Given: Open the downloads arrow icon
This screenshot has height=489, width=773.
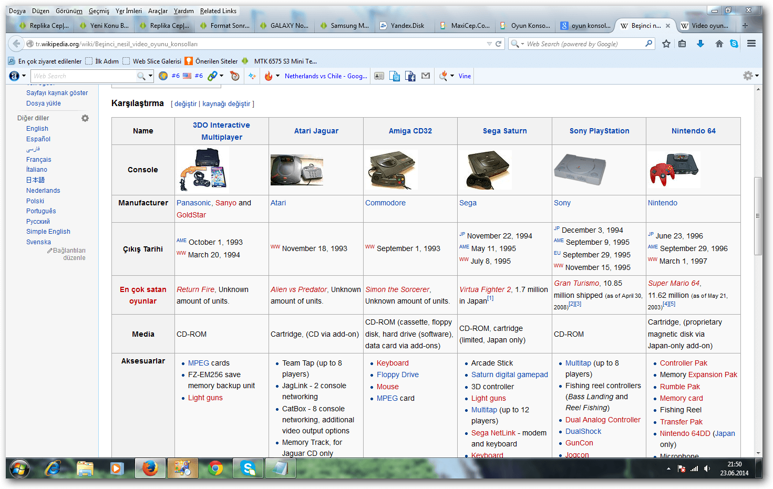Looking at the screenshot, I should point(700,44).
